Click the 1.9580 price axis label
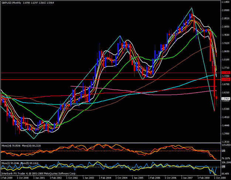 point(226,35)
